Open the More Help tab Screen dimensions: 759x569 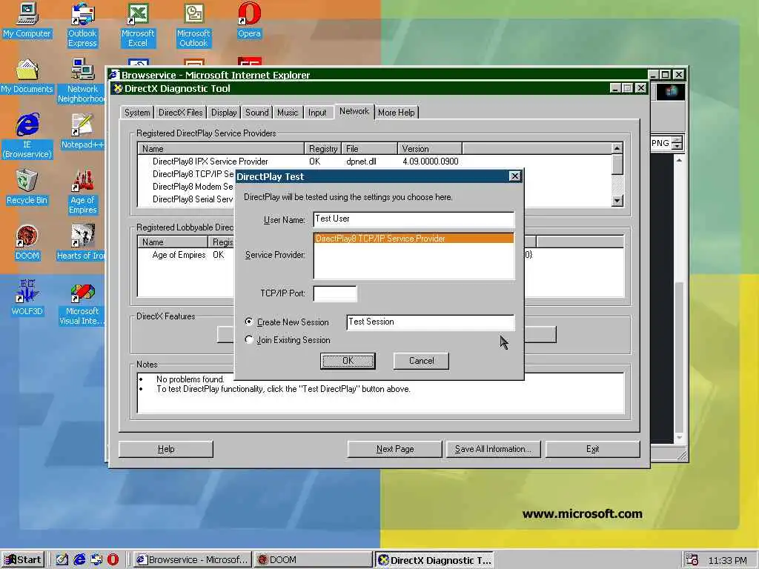tap(397, 113)
